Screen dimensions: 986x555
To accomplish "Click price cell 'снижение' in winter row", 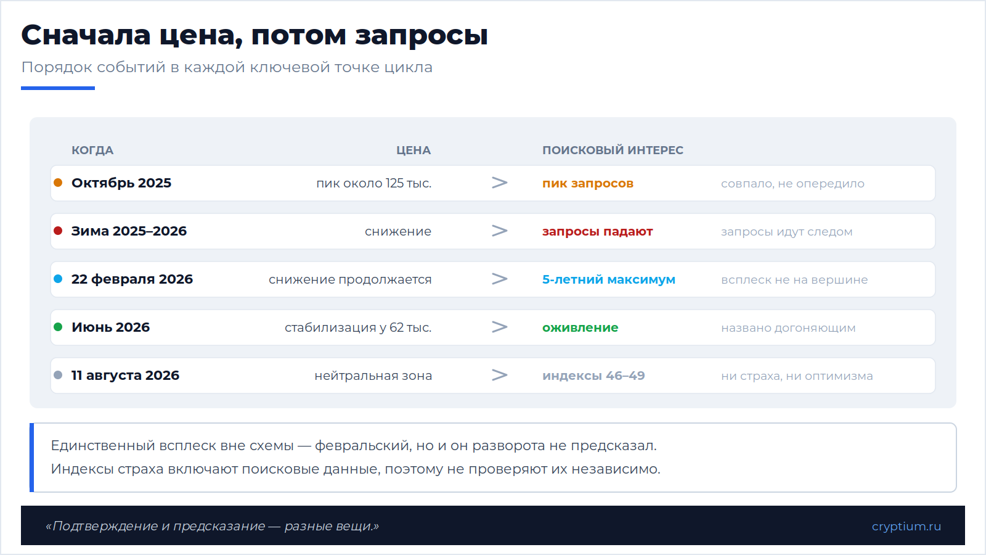I will pyautogui.click(x=398, y=231).
